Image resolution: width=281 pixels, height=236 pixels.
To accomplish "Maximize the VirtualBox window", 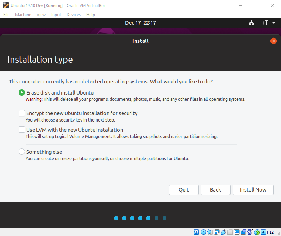I will point(256,5).
